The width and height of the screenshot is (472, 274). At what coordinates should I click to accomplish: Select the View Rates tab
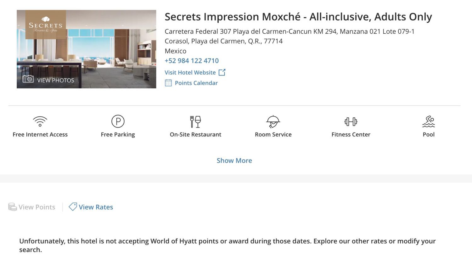click(x=96, y=207)
